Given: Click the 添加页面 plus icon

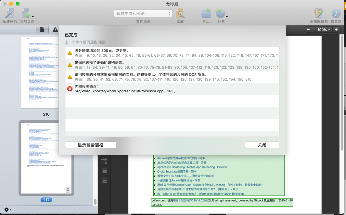Looking at the screenshot, I should pos(26,13).
